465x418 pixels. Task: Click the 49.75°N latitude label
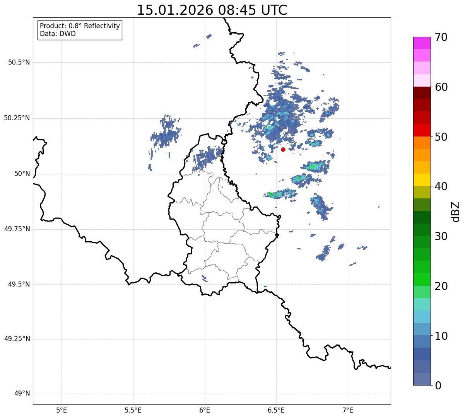pyautogui.click(x=17, y=229)
